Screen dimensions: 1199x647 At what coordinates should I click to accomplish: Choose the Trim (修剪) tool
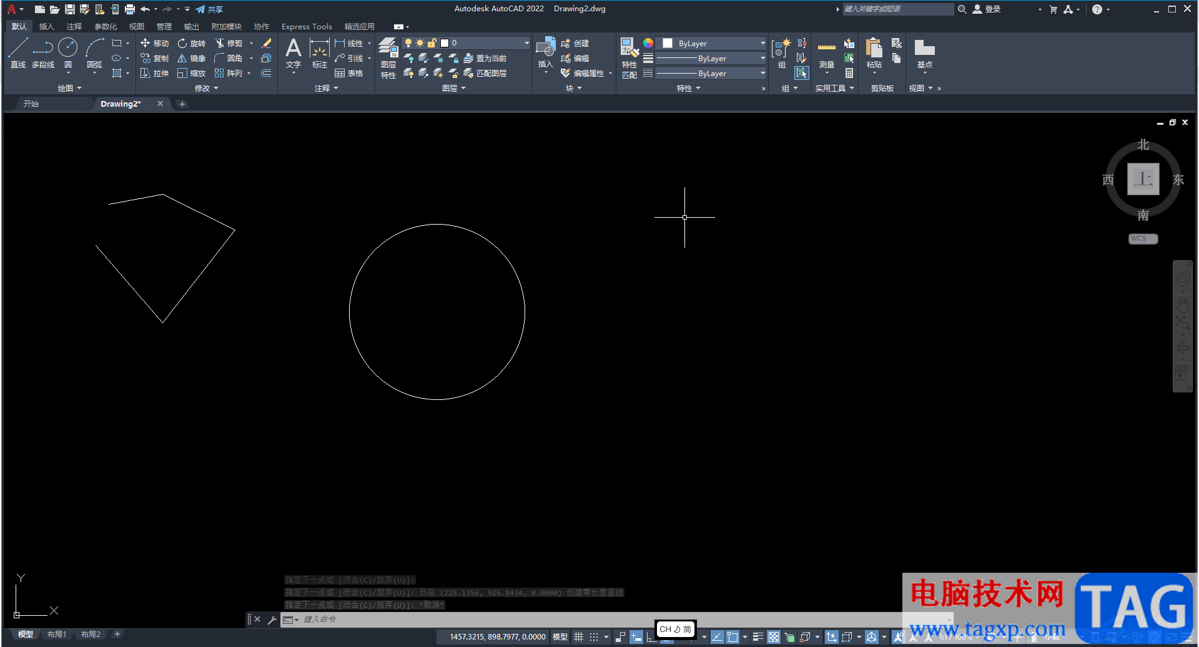229,44
